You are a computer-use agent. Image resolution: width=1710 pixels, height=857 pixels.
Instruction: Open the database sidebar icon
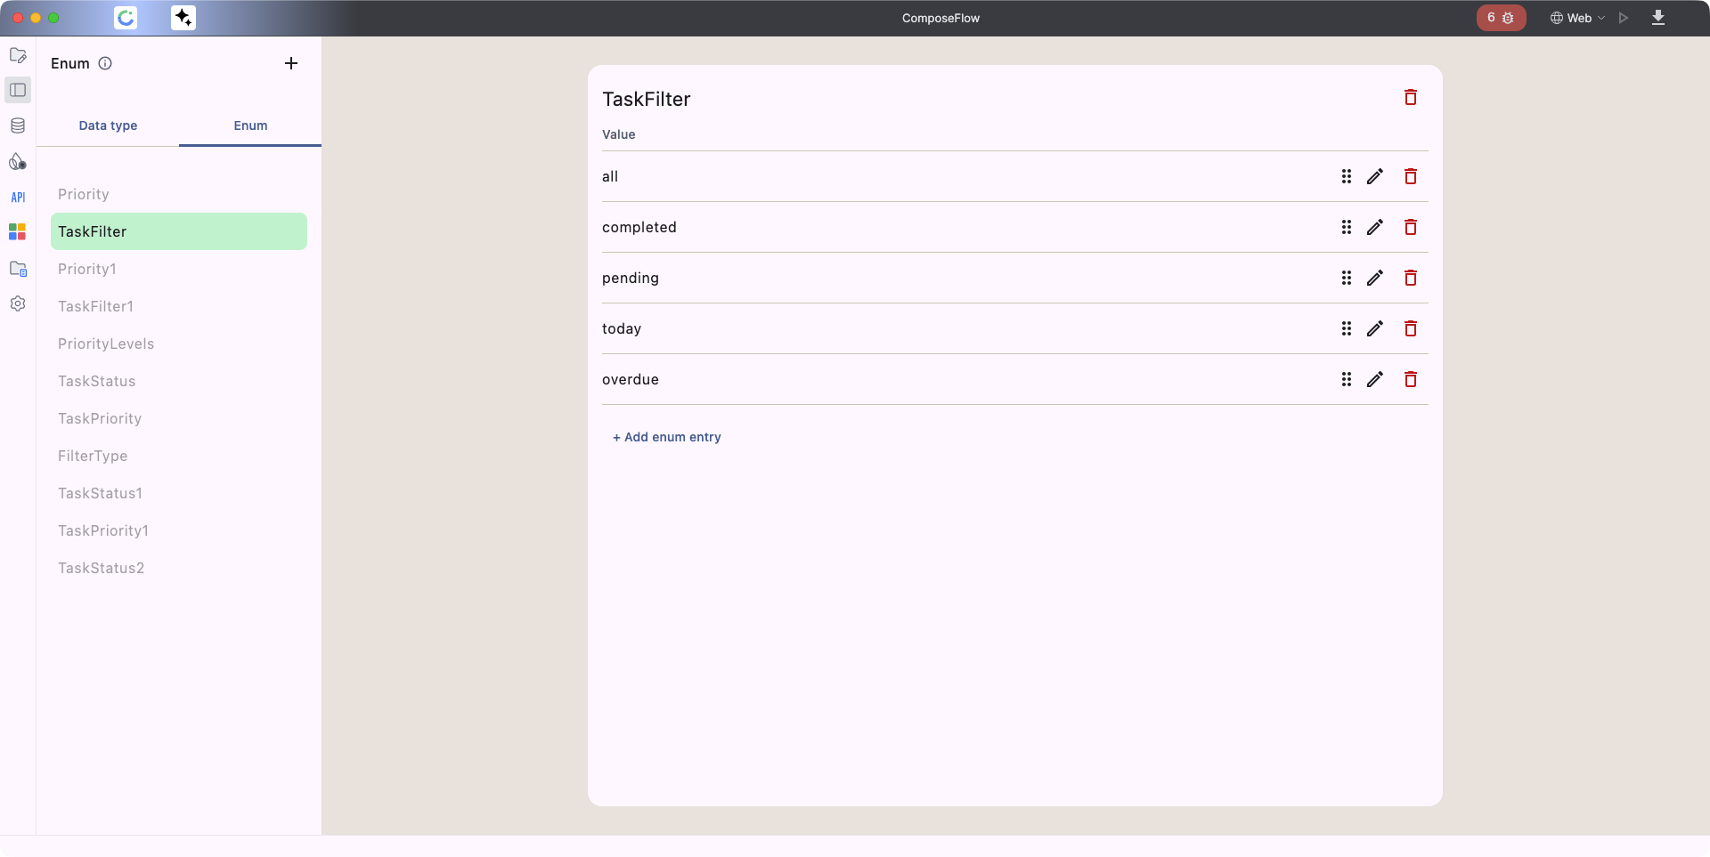point(18,125)
